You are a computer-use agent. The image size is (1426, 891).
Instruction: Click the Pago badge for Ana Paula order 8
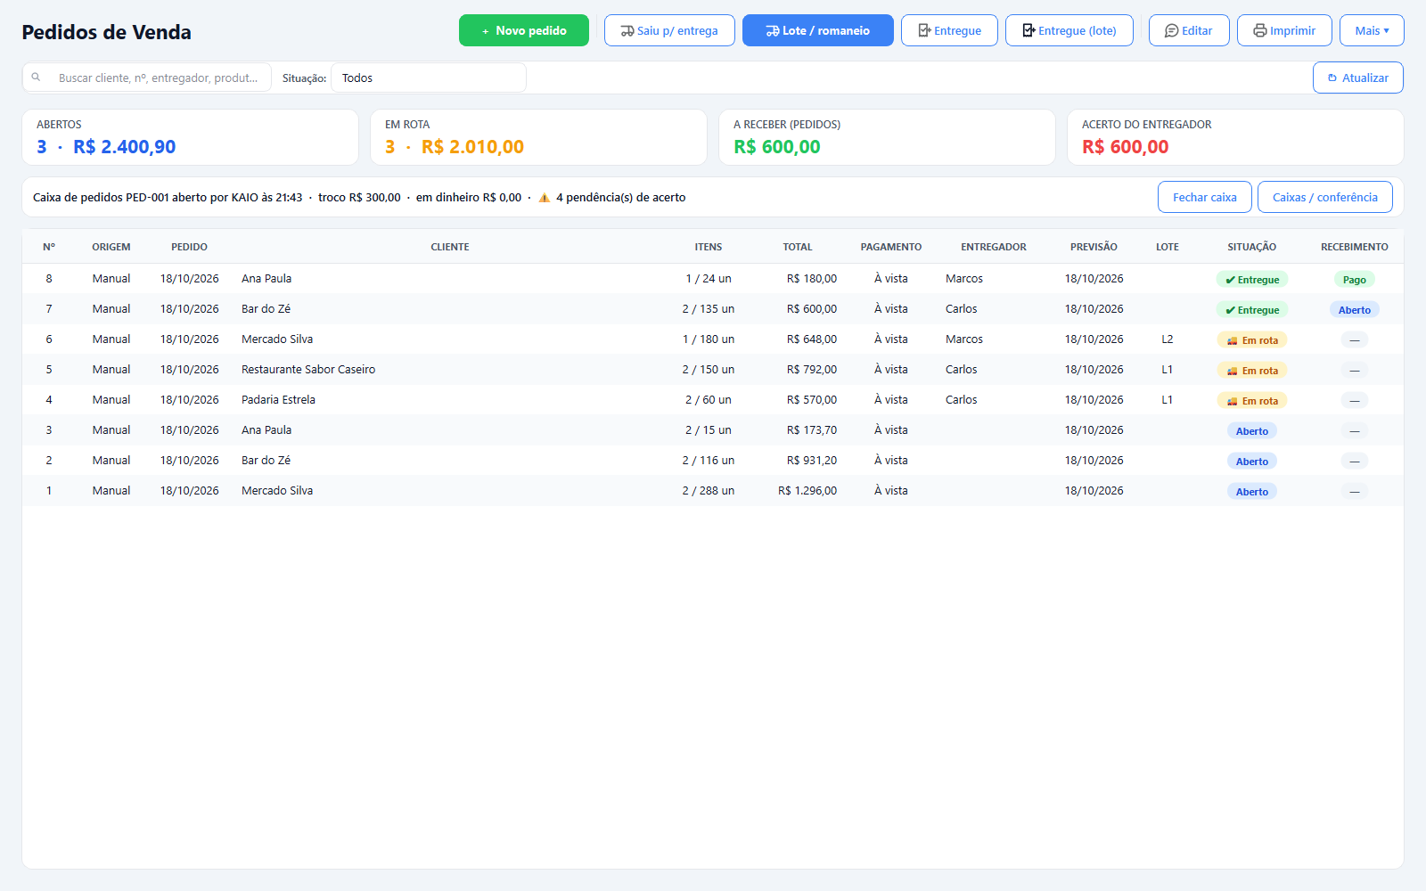[1355, 280]
